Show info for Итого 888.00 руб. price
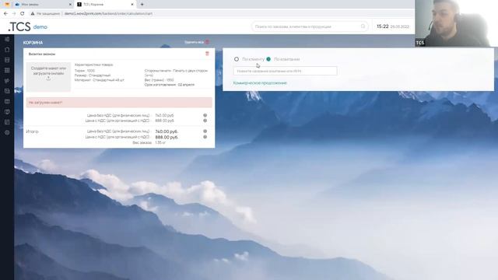The width and height of the screenshot is (498, 280). pos(205,137)
